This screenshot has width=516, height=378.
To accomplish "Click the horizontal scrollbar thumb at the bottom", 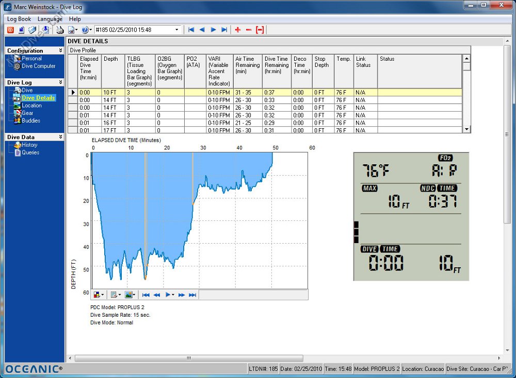I will pyautogui.click(x=189, y=358).
